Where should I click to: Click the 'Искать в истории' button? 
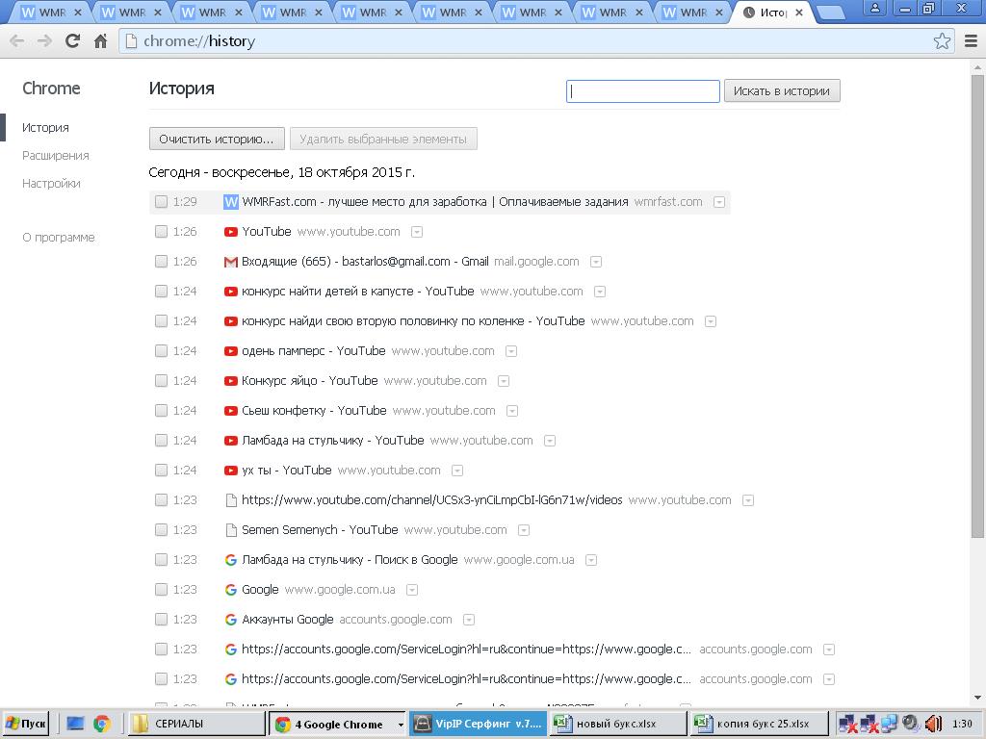[782, 91]
